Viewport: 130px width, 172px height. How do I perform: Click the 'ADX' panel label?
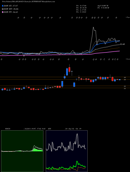coord(49,129)
